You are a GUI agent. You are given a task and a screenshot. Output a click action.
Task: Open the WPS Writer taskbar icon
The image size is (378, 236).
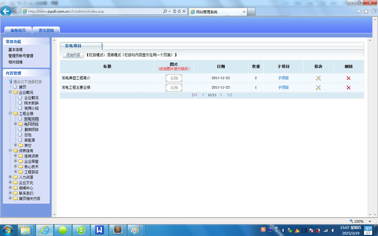(100, 230)
